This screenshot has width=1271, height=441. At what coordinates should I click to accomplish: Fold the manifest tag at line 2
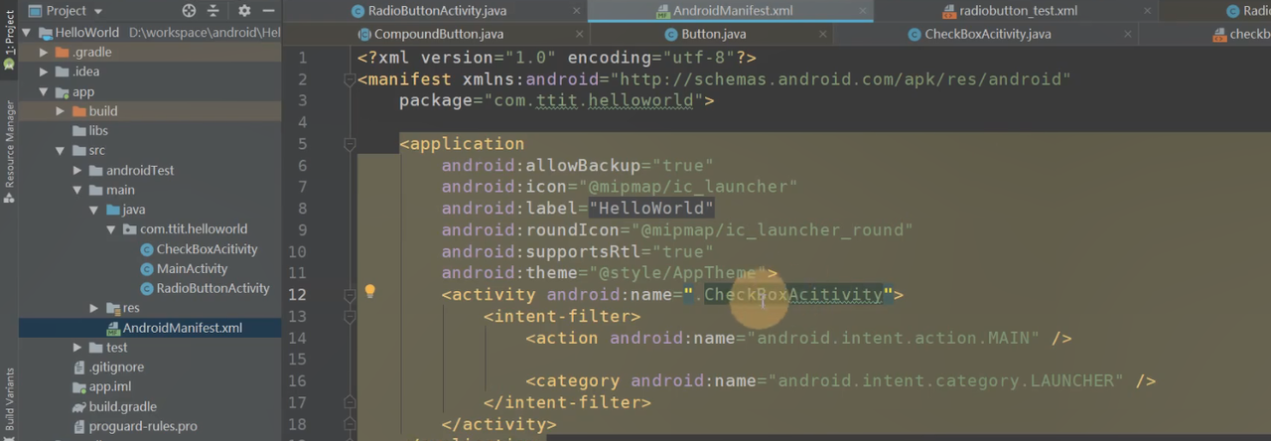tap(350, 79)
